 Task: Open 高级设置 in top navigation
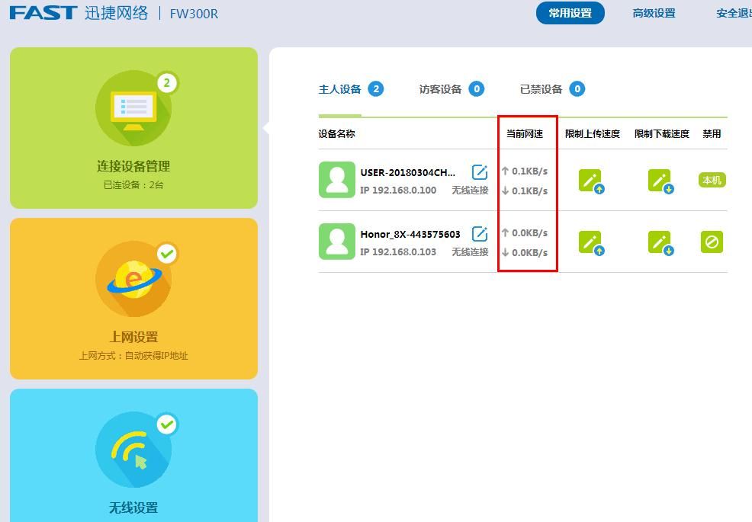[654, 14]
